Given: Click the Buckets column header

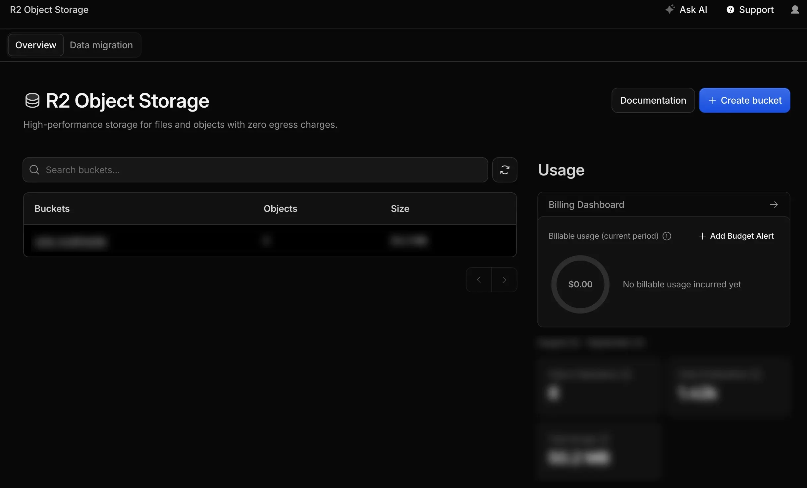Looking at the screenshot, I should (x=52, y=209).
